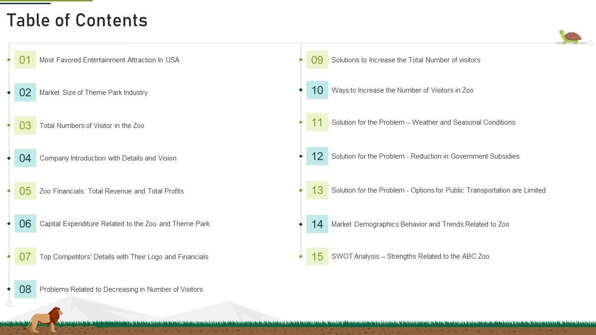Click the 05 number box
The width and height of the screenshot is (596, 335).
[25, 191]
